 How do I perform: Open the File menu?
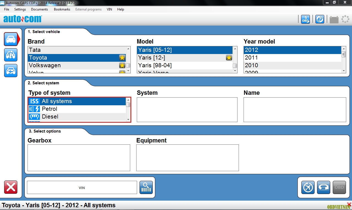coord(7,9)
